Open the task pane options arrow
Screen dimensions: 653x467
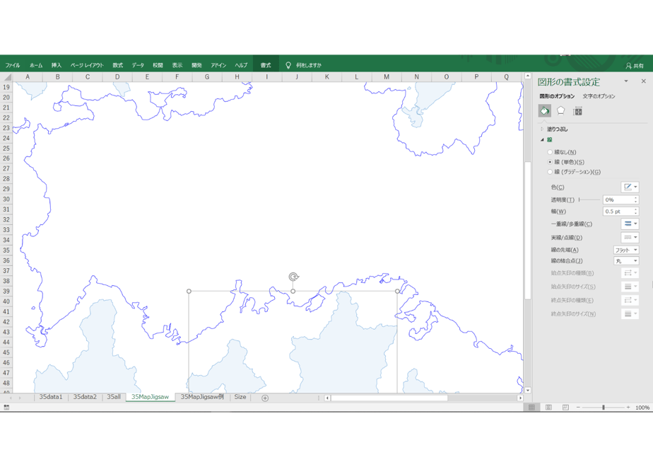[626, 81]
